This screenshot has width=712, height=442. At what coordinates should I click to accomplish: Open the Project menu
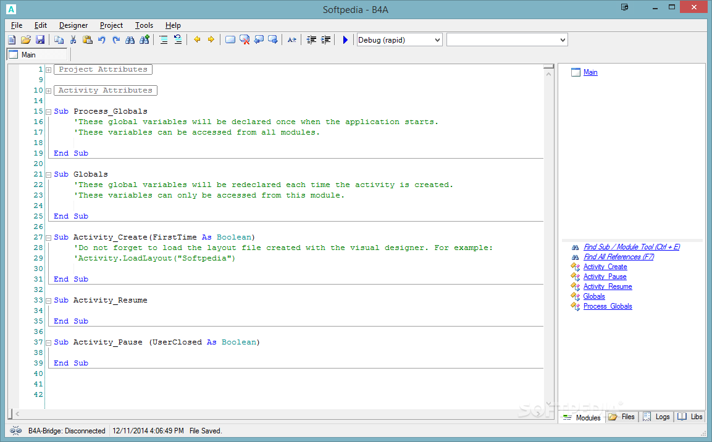pyautogui.click(x=111, y=25)
